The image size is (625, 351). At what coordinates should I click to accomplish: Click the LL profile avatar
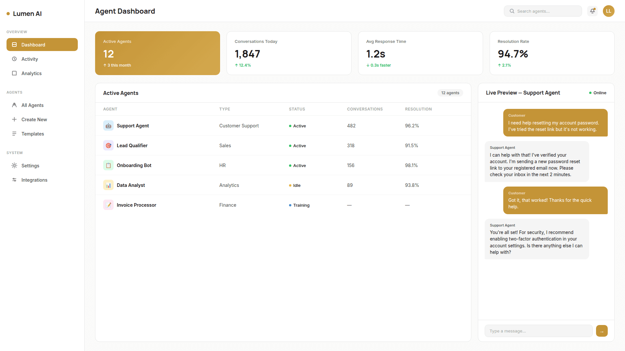pos(608,11)
